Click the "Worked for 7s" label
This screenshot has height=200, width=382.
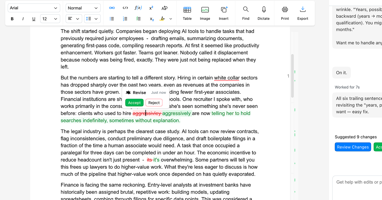coord(347,87)
